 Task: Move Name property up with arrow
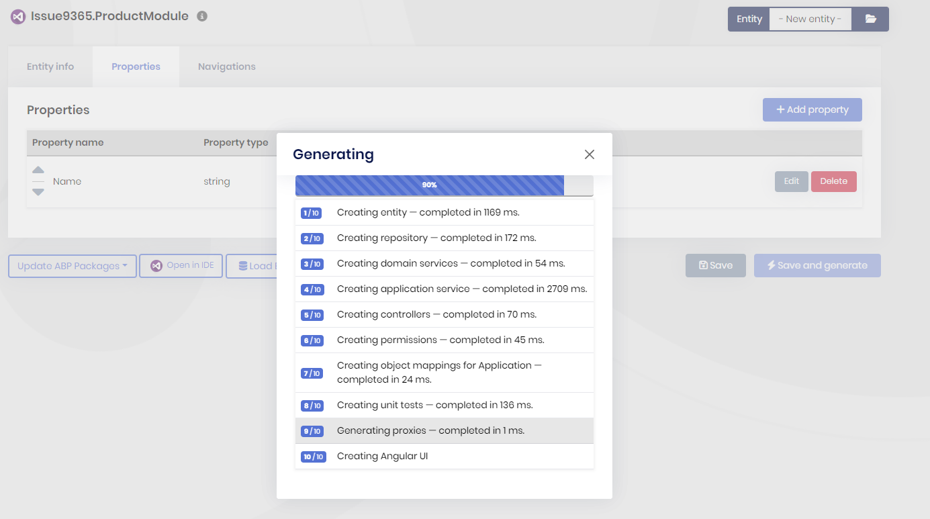pyautogui.click(x=38, y=171)
